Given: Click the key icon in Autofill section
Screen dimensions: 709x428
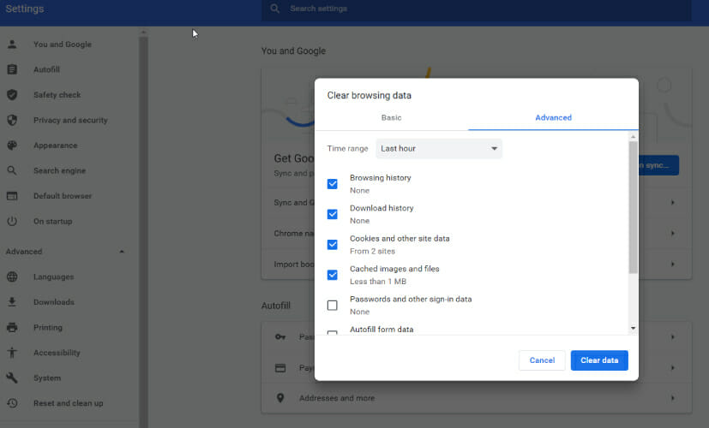Looking at the screenshot, I should point(280,336).
